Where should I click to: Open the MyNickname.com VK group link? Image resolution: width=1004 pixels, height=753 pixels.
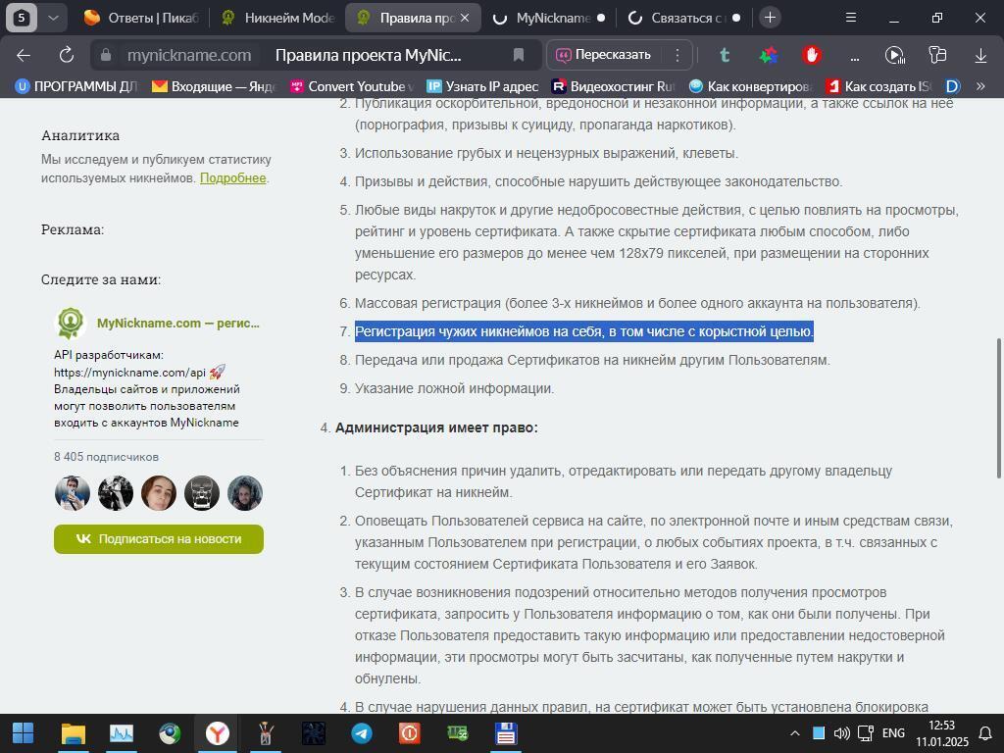tap(178, 324)
